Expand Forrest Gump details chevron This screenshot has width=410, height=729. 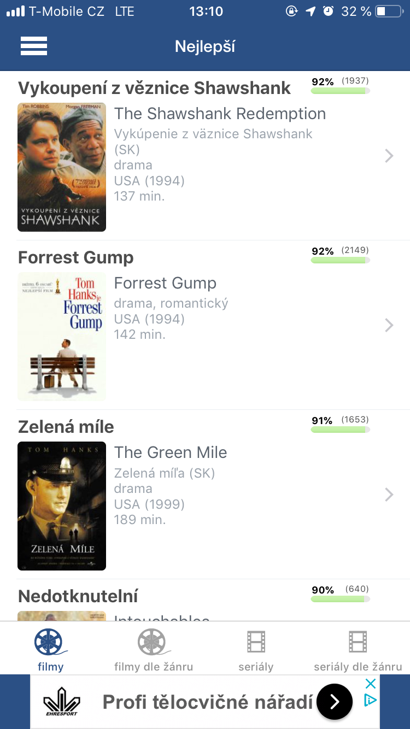tap(389, 325)
